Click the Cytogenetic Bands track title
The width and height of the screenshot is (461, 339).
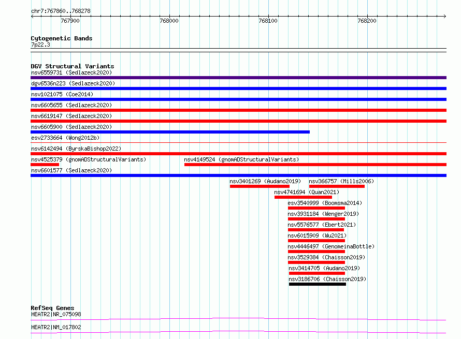[62, 38]
